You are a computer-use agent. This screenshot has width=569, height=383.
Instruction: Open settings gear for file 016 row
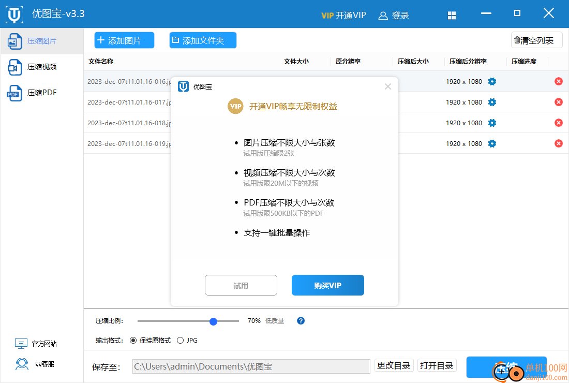pos(492,82)
